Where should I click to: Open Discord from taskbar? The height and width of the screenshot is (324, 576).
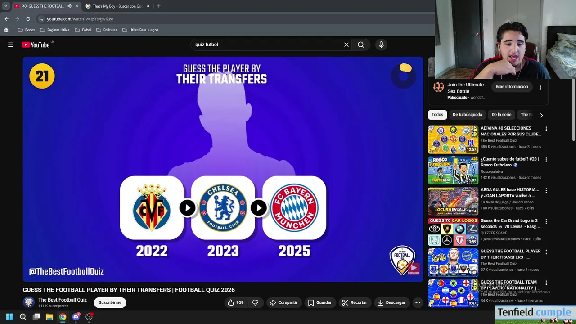pos(76,317)
